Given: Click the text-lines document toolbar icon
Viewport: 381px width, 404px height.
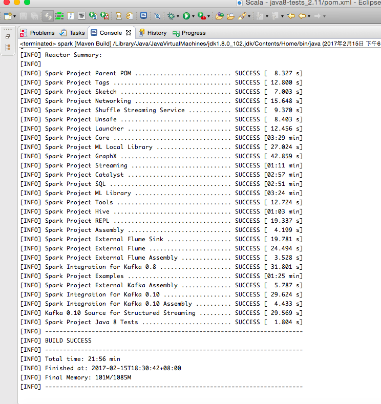Looking at the screenshot, I should 81,16.
